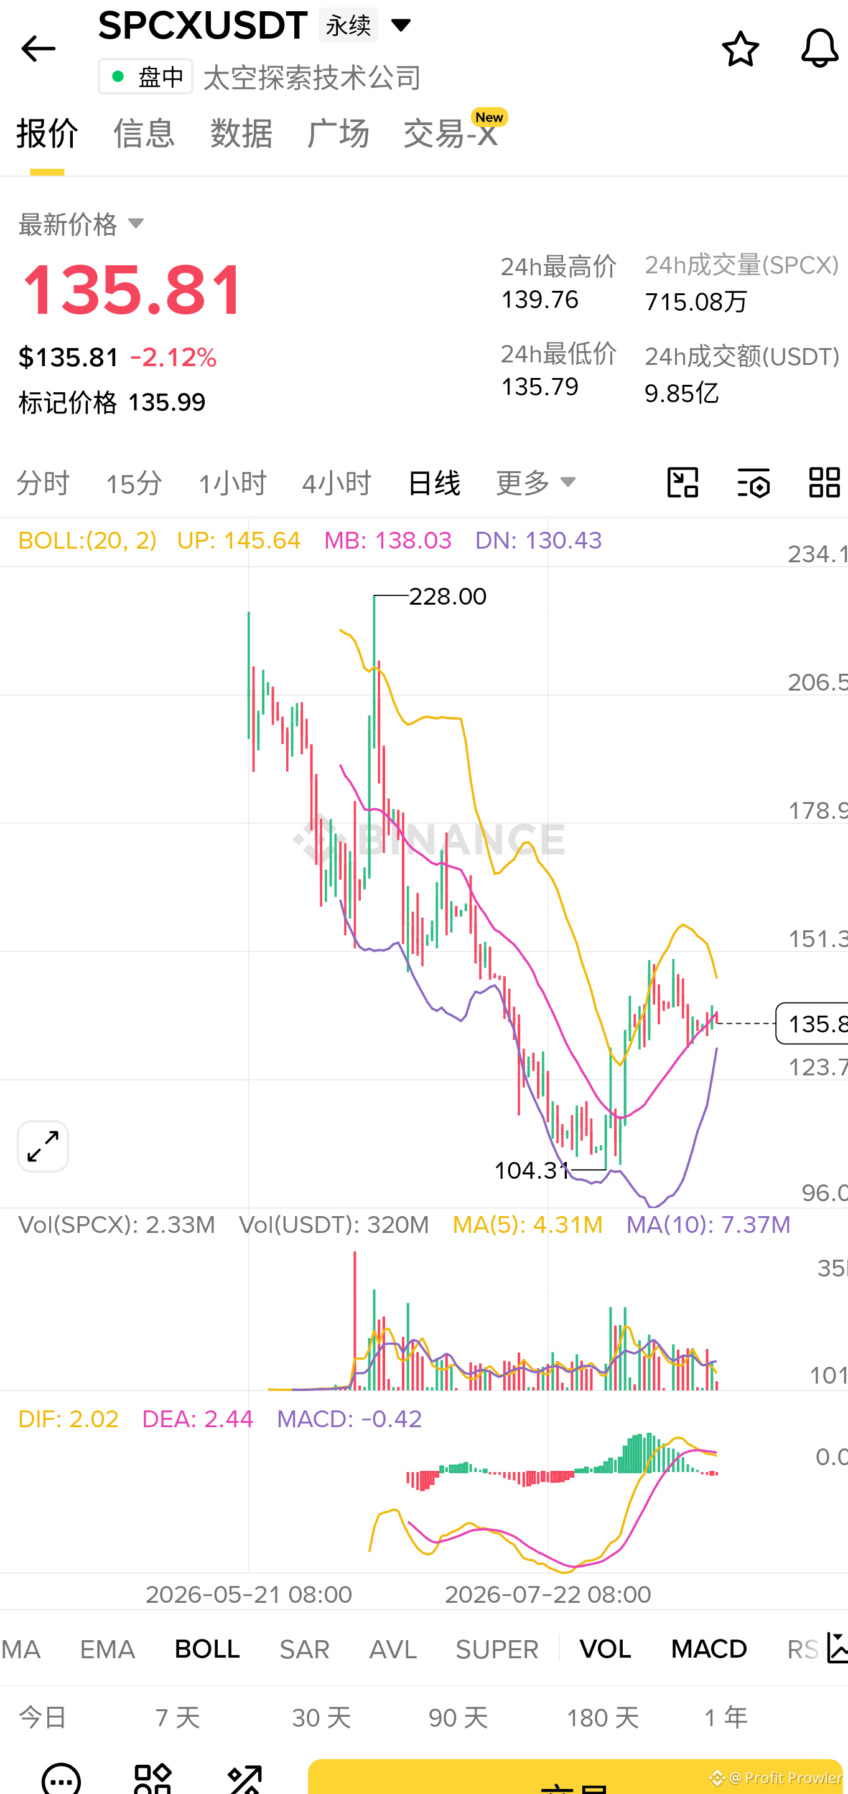The height and width of the screenshot is (1794, 848).
Task: Add SPCXUSDT to favorites with the star
Action: pos(740,49)
